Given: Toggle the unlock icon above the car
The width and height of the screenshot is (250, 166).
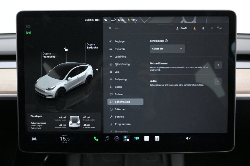Looking at the screenshot, I should pos(66,49).
